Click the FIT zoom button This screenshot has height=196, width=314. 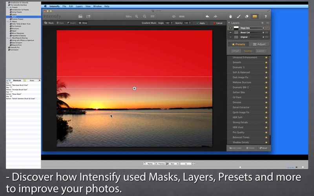pos(153,16)
